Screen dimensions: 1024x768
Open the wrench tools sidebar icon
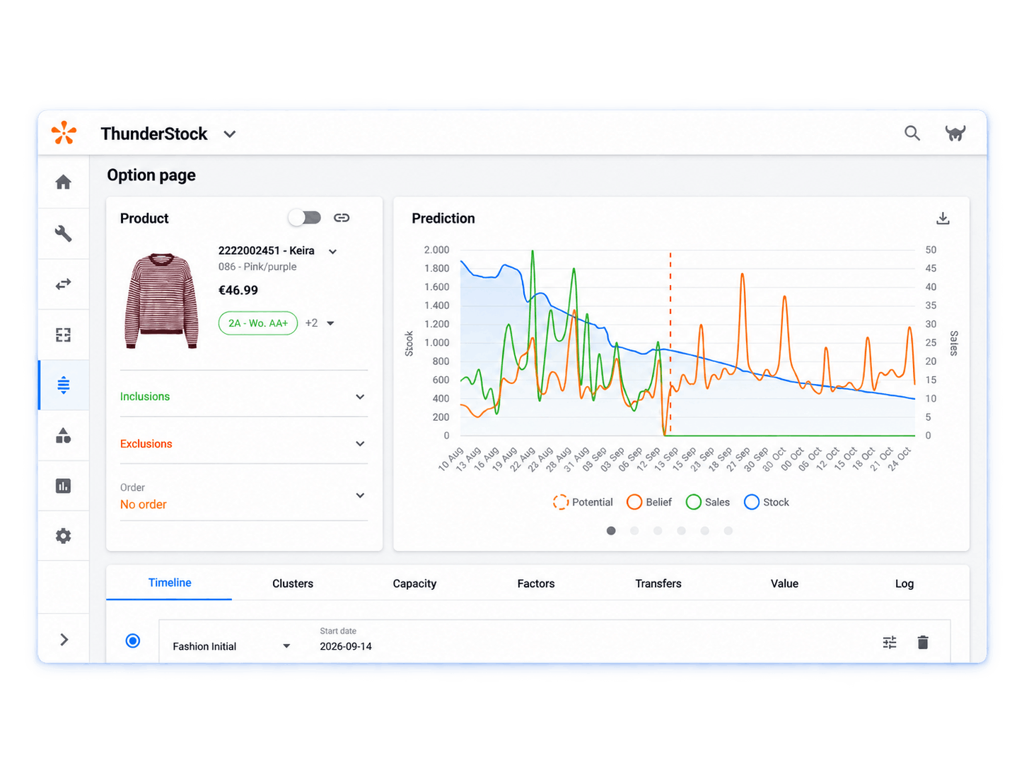point(64,233)
